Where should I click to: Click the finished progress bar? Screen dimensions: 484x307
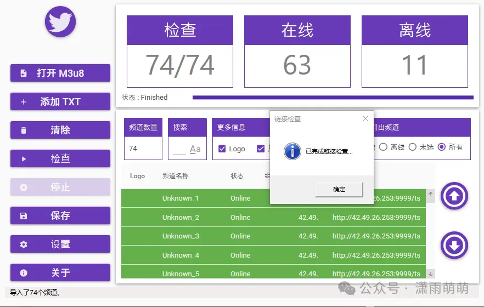tap(333, 98)
